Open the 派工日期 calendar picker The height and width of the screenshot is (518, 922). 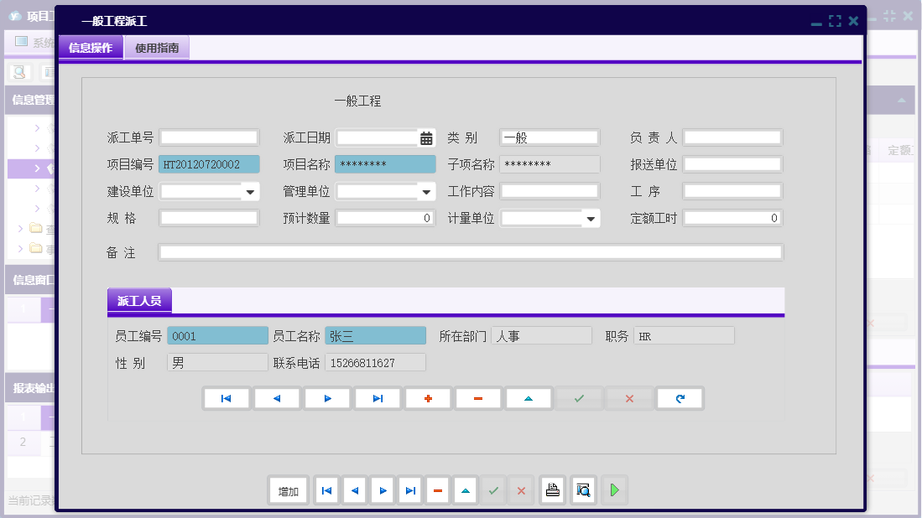[426, 137]
